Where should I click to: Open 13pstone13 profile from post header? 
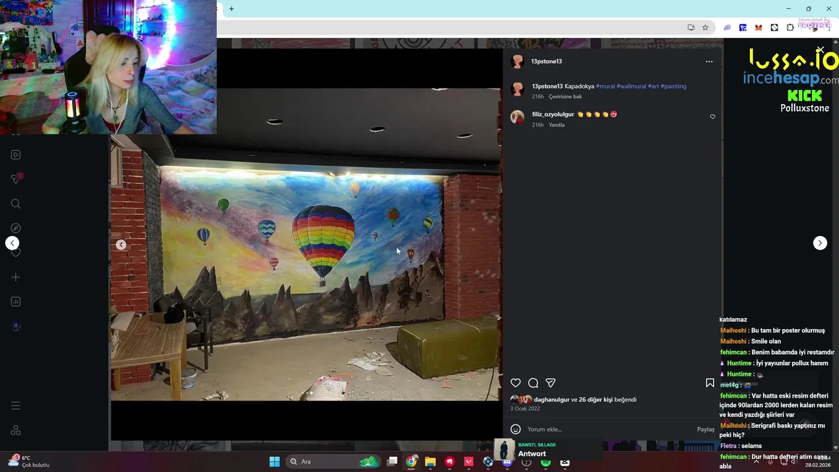coord(547,62)
